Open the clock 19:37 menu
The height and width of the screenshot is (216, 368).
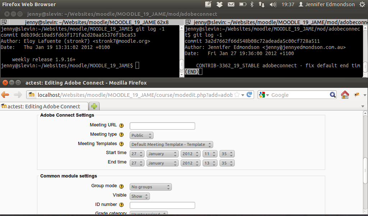click(x=288, y=4)
